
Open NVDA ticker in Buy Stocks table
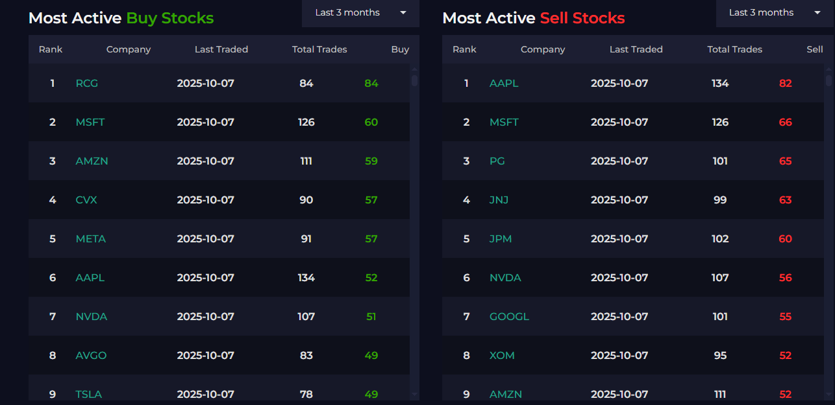(92, 316)
